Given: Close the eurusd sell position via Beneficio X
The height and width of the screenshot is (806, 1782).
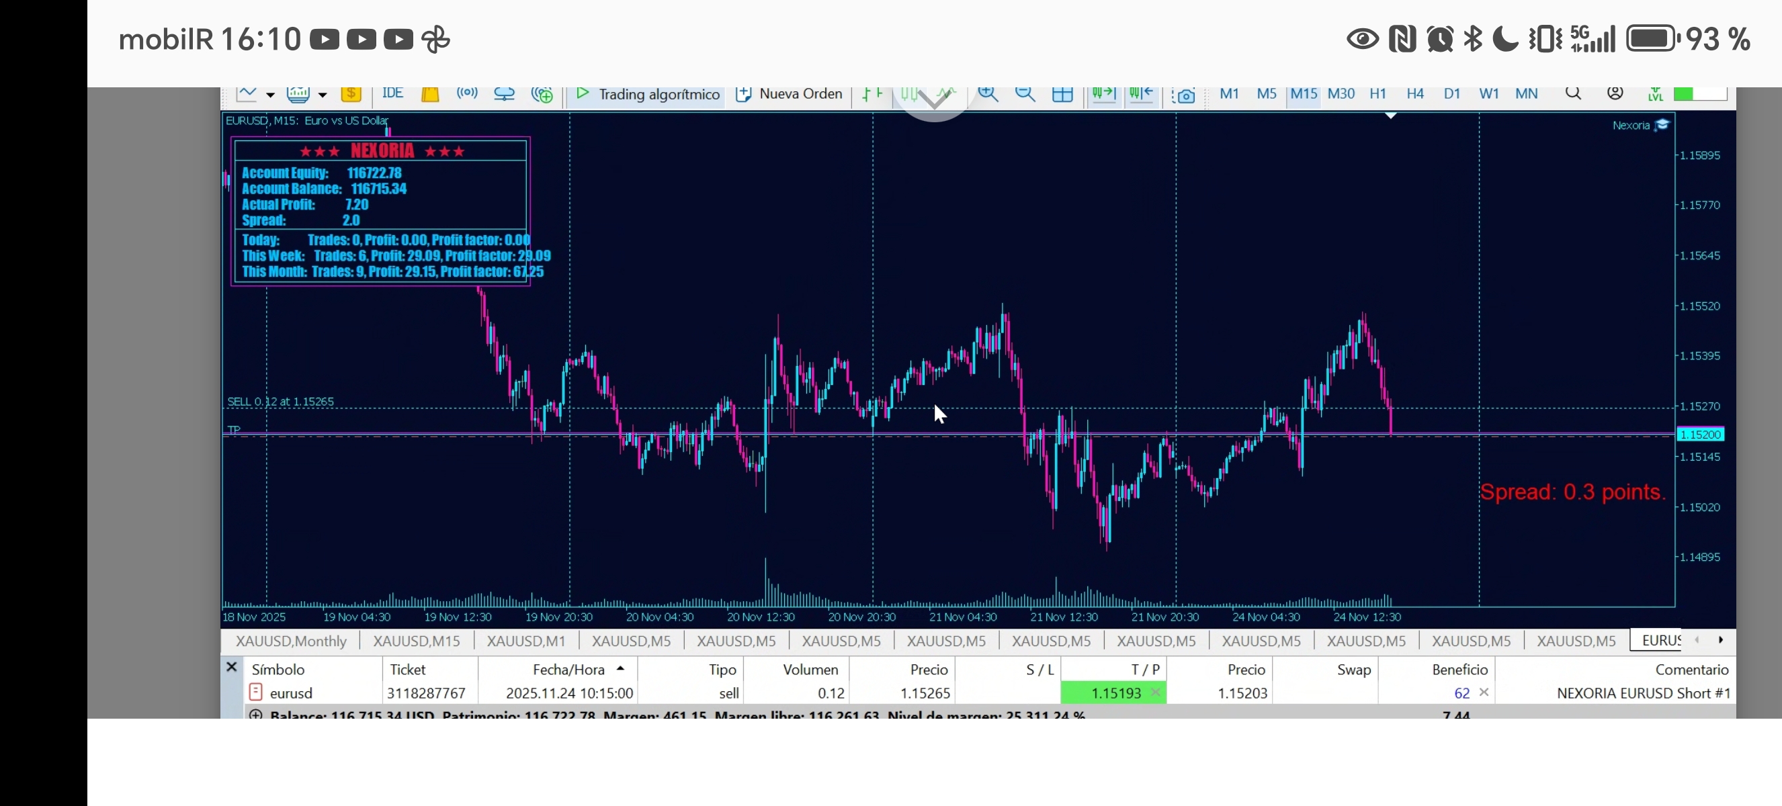Looking at the screenshot, I should click(1483, 692).
